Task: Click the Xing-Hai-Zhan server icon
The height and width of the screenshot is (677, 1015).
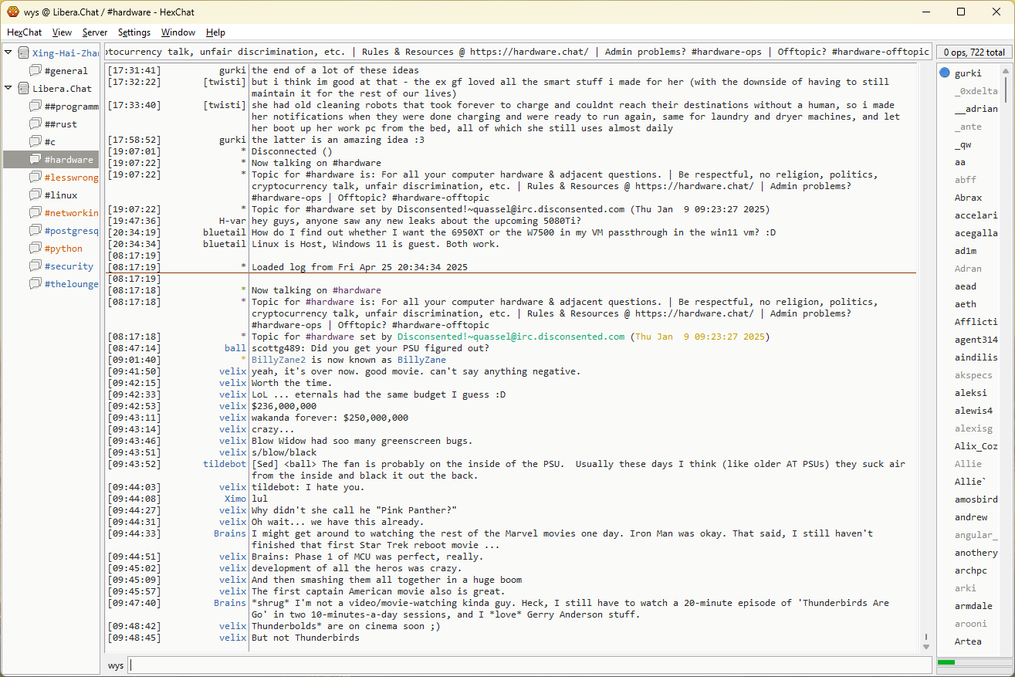Action: click(x=23, y=53)
